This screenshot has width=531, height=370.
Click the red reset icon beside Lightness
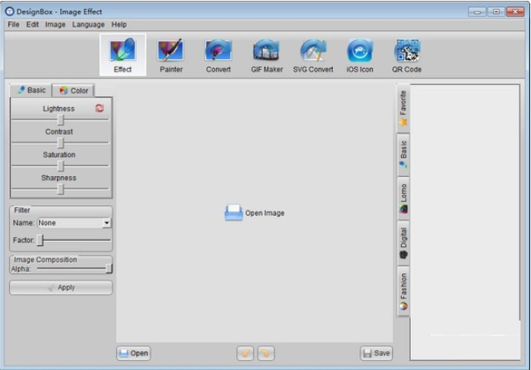tap(99, 109)
